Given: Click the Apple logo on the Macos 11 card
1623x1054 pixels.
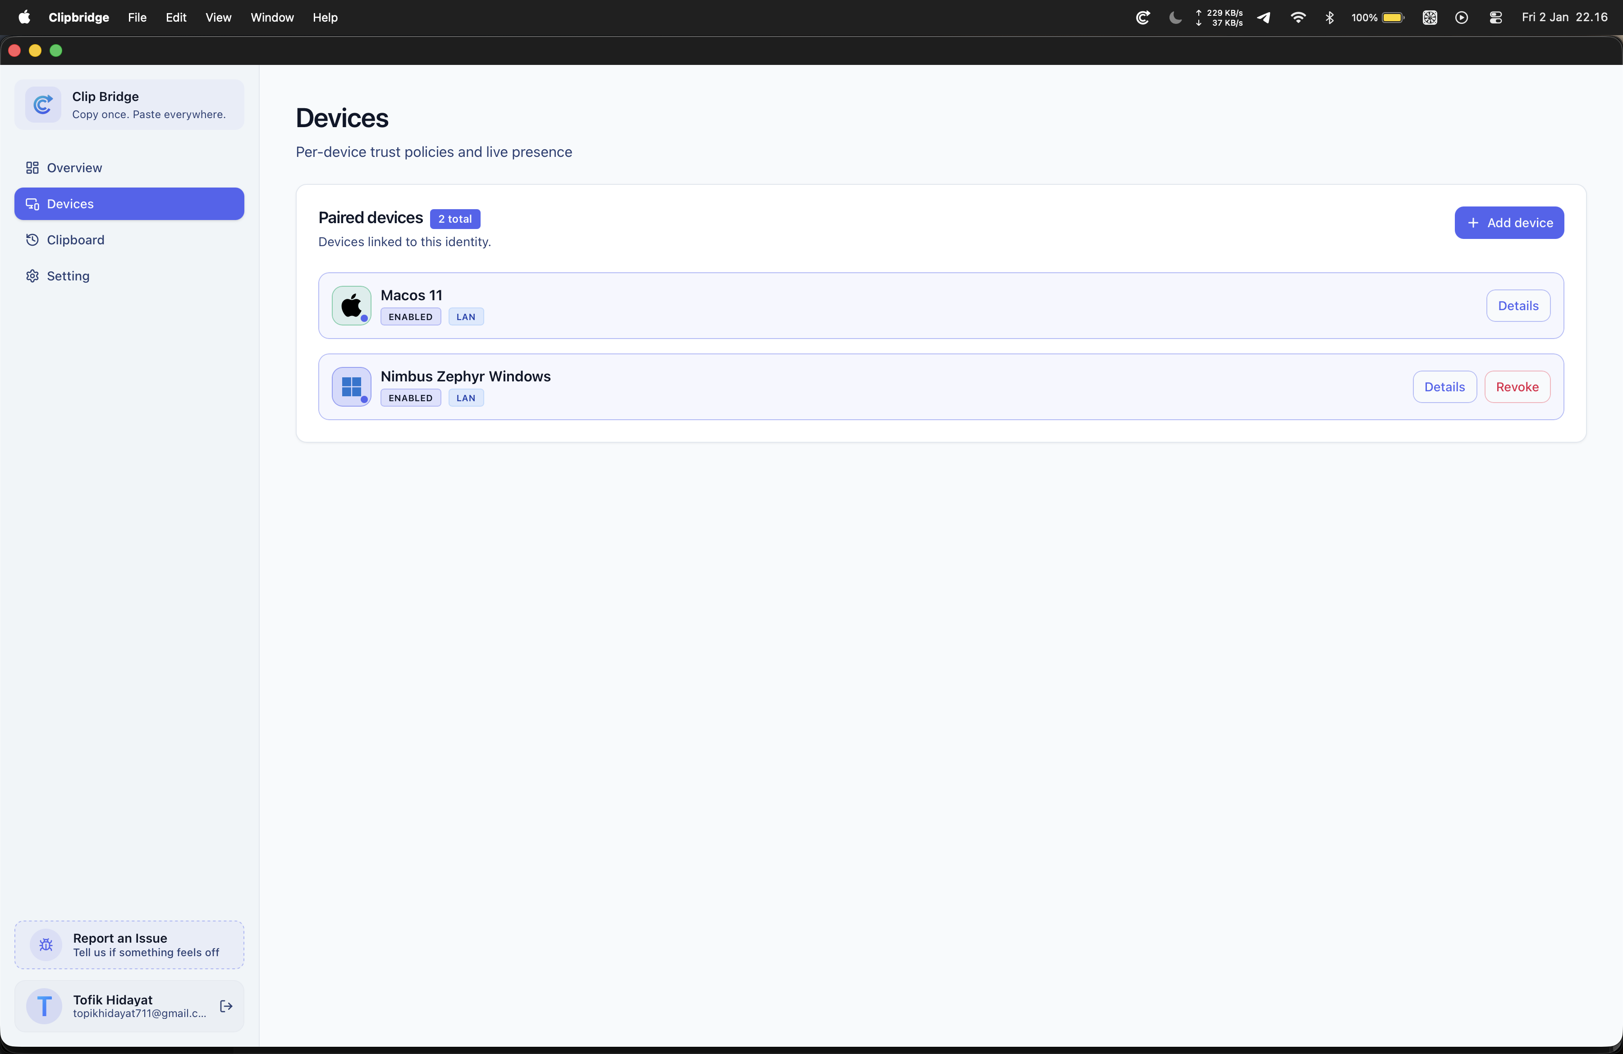Looking at the screenshot, I should pos(351,305).
